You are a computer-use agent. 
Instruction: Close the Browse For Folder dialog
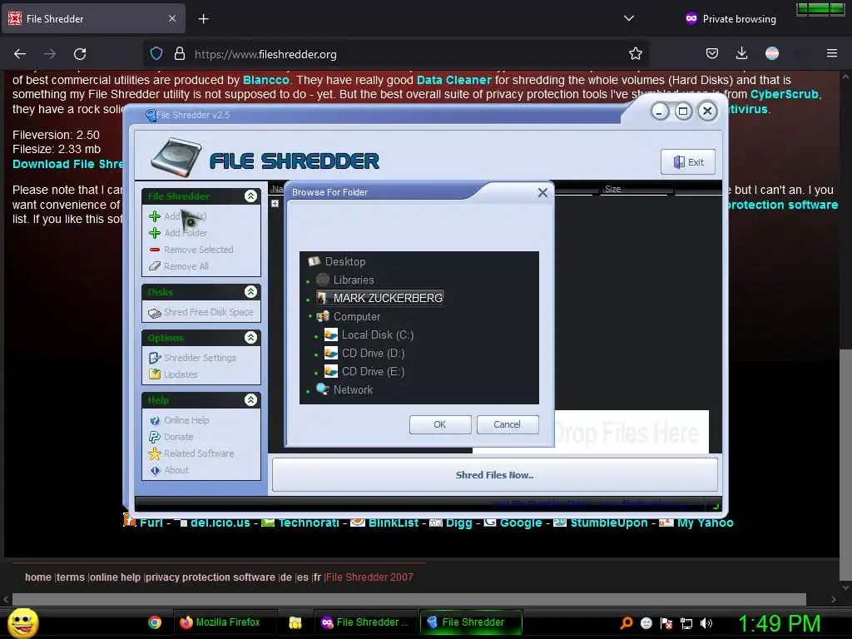click(542, 192)
